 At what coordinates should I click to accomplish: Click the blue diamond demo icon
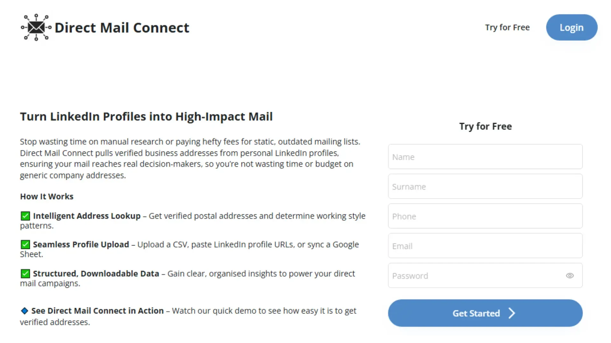(24, 311)
